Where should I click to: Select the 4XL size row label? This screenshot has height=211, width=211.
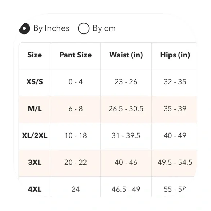pyautogui.click(x=35, y=189)
